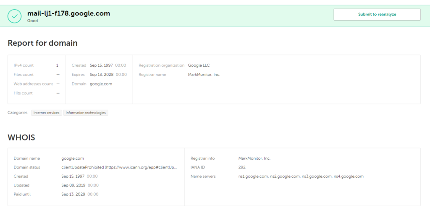Click the Submit to reanalyze button
The width and height of the screenshot is (430, 213).
tap(377, 15)
